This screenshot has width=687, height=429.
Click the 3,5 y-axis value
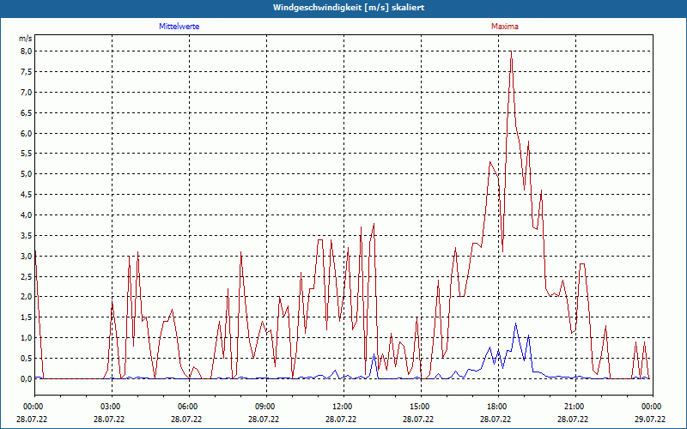tap(27, 235)
